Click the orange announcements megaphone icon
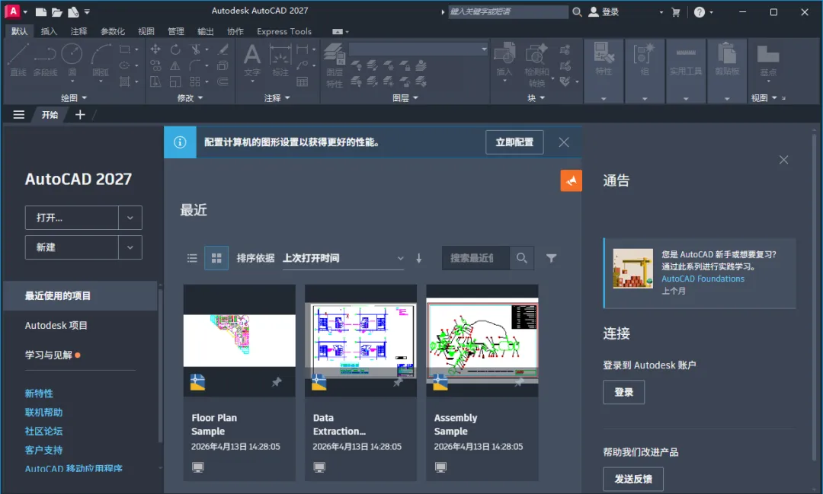 (x=571, y=181)
